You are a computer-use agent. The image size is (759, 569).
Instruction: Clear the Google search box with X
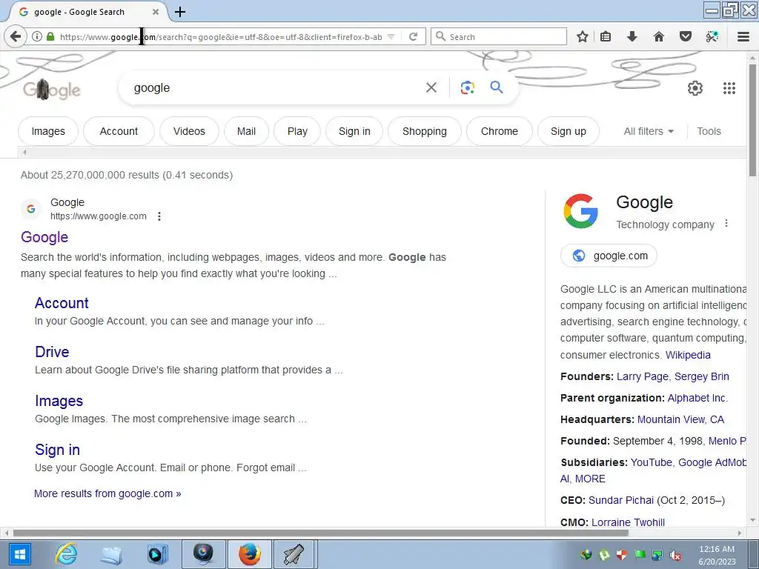[x=431, y=87]
